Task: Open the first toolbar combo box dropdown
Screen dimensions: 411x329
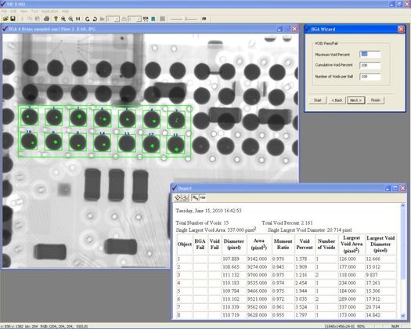Action: (x=117, y=19)
